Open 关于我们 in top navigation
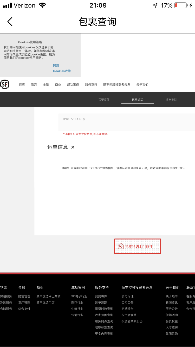This screenshot has height=347, width=195. (142, 85)
